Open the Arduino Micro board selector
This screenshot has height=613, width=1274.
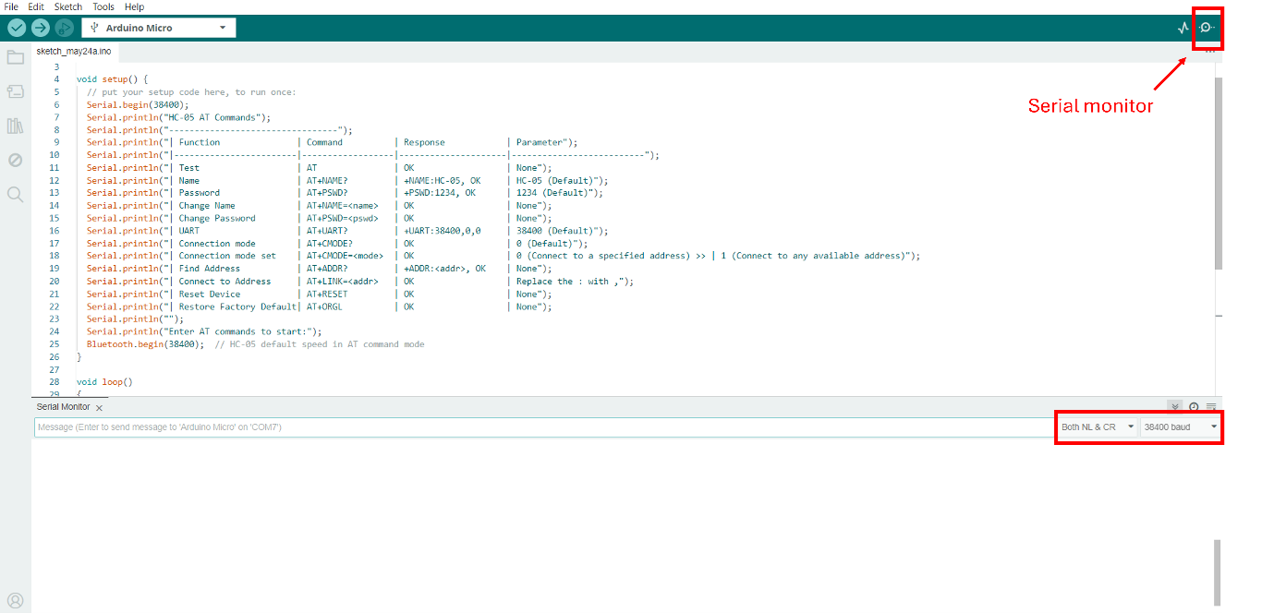pos(159,28)
